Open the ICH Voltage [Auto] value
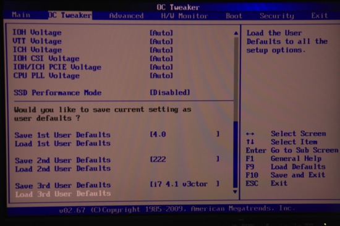The height and width of the screenshot is (226, 340). tap(161, 50)
